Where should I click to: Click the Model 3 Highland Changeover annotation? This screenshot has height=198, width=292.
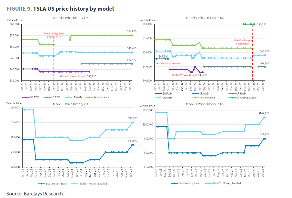coord(54,35)
